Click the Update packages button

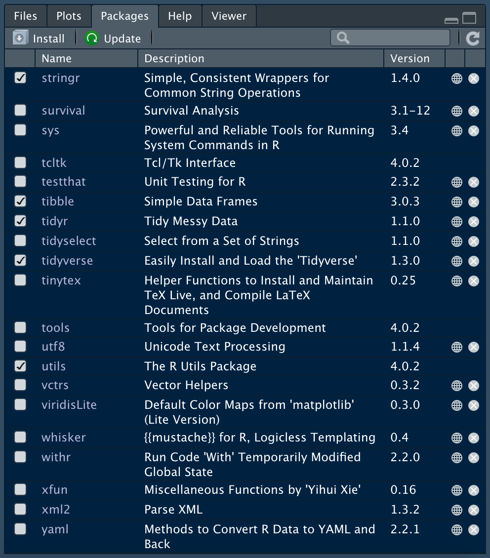[114, 38]
